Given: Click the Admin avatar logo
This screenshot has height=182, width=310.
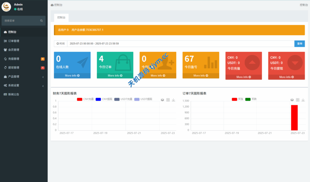Looking at the screenshot, I should pos(6,7).
